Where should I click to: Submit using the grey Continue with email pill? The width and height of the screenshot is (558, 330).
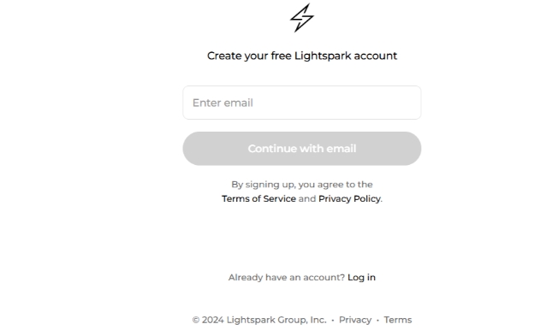tap(302, 148)
